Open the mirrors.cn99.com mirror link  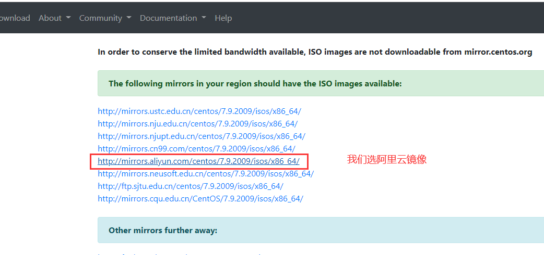pyautogui.click(x=196, y=149)
